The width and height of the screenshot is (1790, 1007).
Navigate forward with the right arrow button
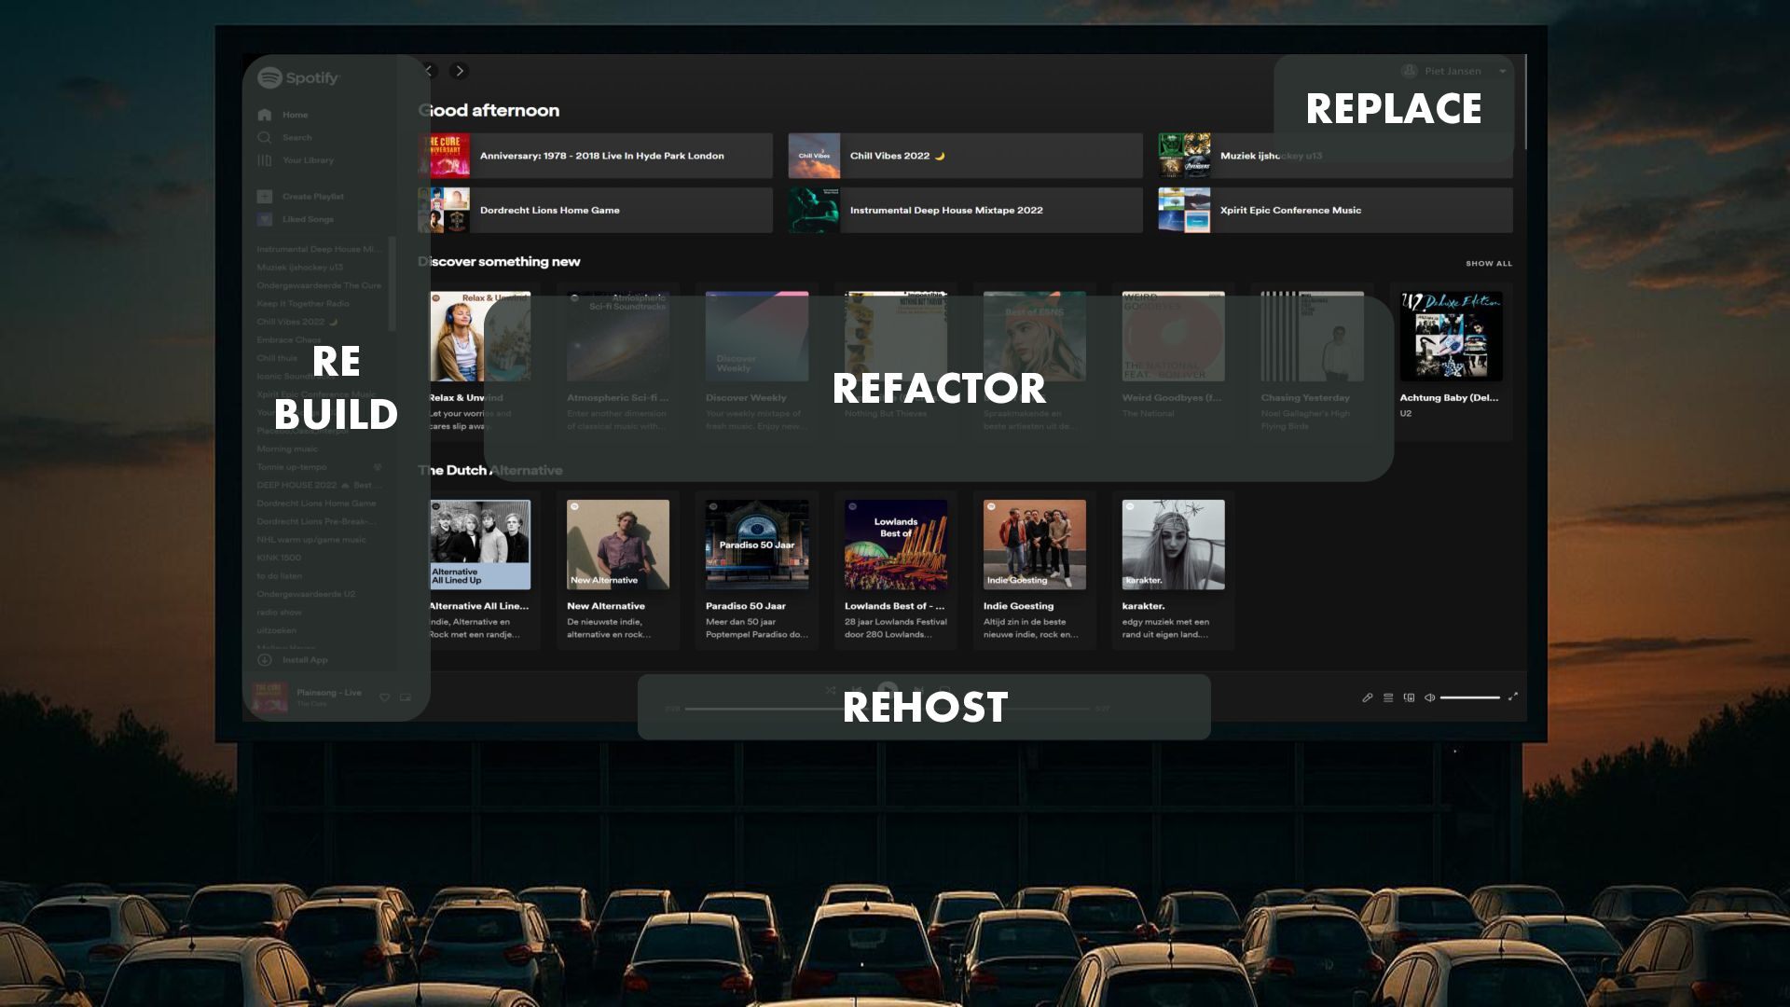(x=459, y=71)
